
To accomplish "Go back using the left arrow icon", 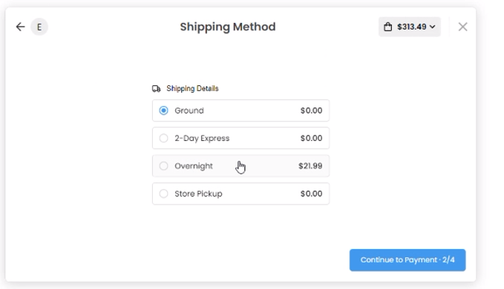I will point(20,27).
